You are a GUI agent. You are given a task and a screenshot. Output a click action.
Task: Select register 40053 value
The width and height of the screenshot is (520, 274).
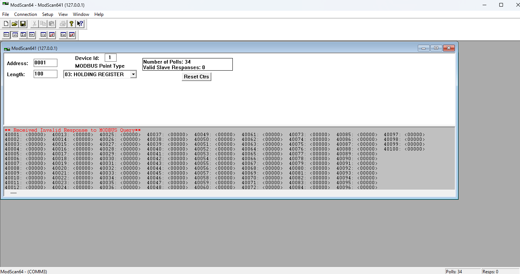[x=225, y=154]
